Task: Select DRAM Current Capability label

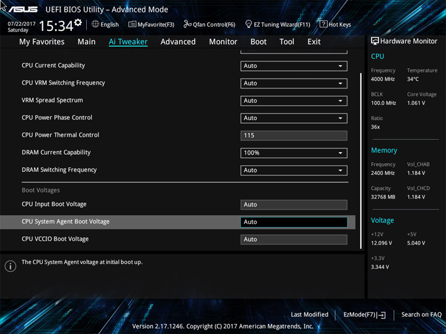Action: [x=56, y=152]
